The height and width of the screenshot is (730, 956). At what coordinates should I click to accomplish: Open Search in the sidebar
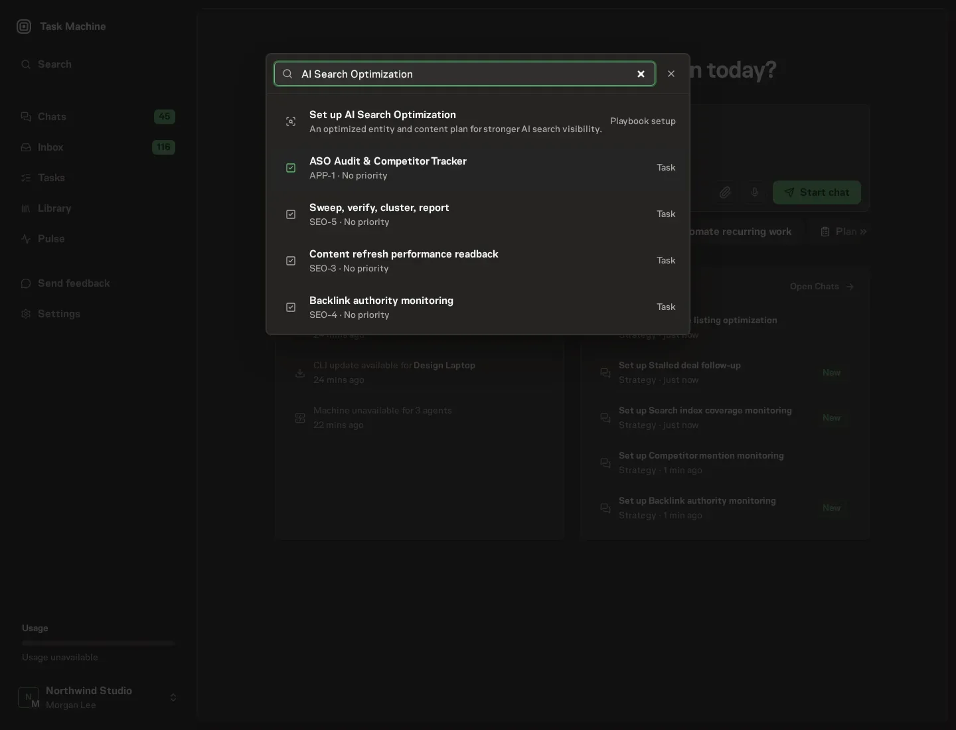click(x=98, y=64)
